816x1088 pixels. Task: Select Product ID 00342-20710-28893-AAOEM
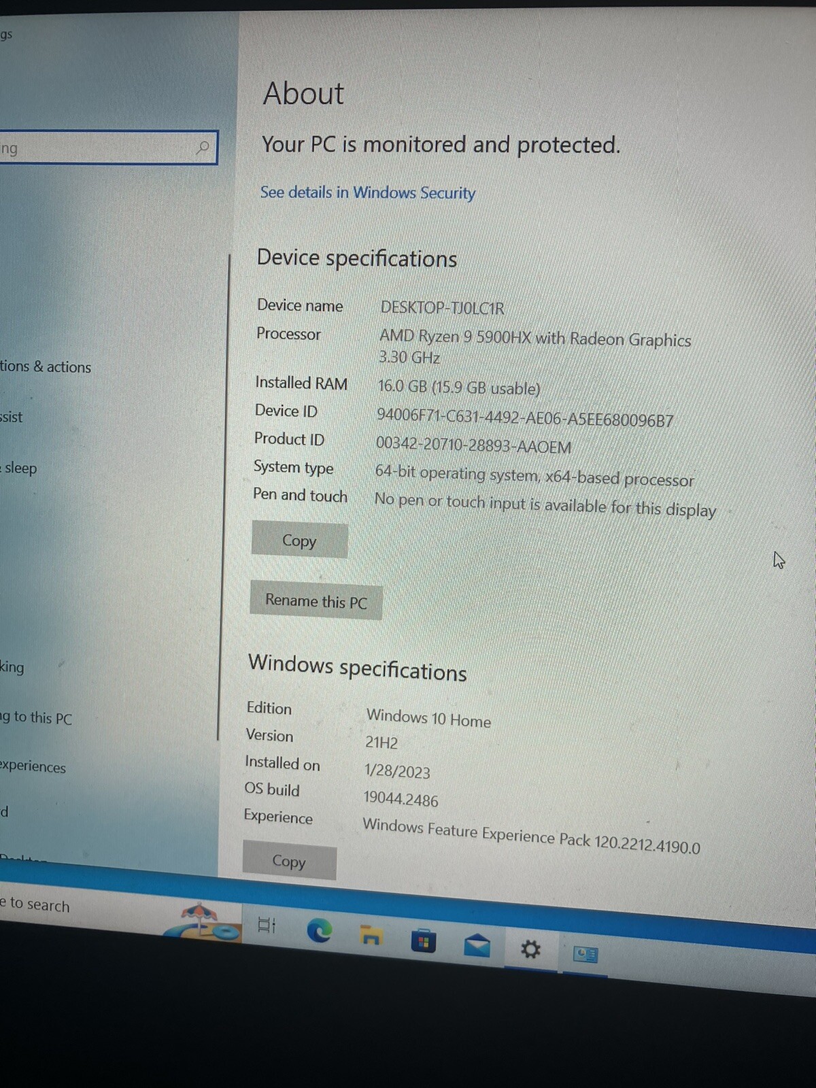[x=473, y=445]
